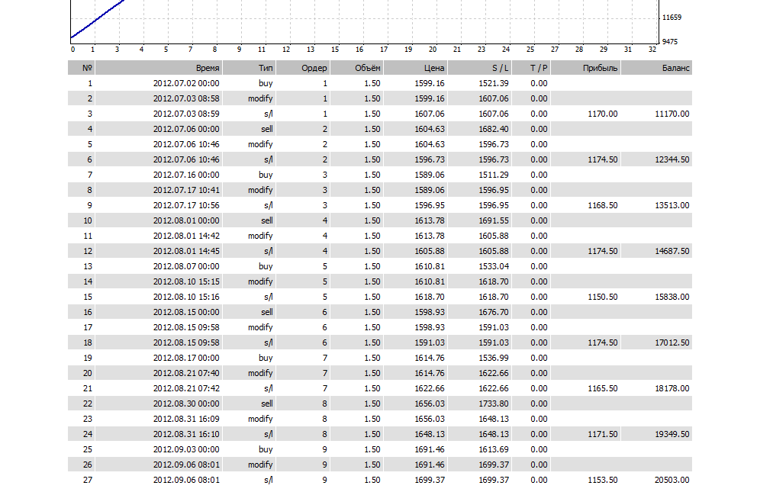Screen dimensions: 773x492
Task: Click the Баланс column header
Action: (657, 68)
